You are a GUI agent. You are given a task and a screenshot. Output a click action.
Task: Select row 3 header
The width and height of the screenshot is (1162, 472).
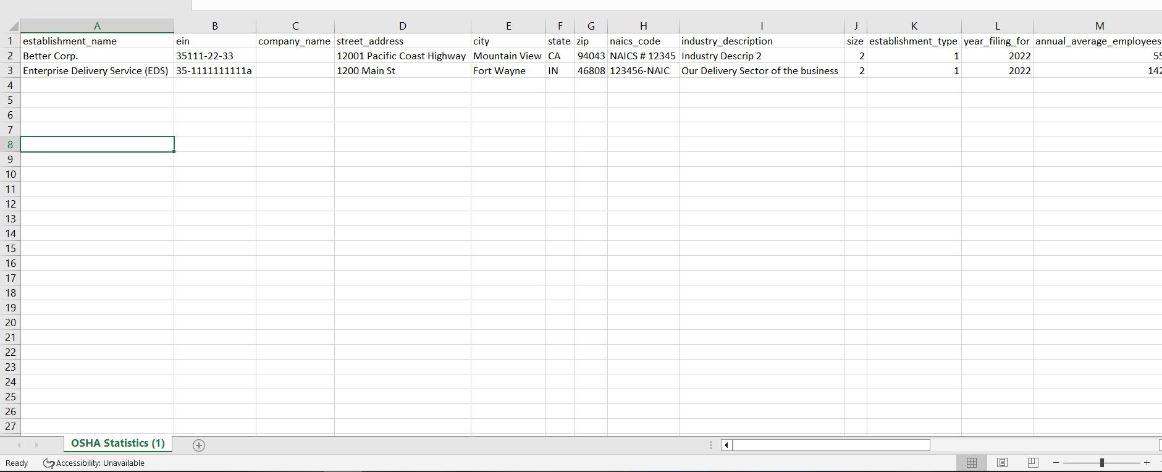coord(10,70)
